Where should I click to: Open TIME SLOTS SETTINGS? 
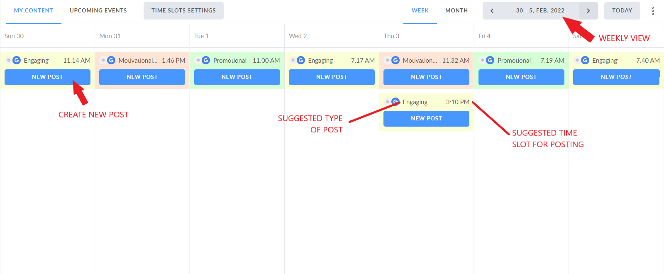point(183,10)
